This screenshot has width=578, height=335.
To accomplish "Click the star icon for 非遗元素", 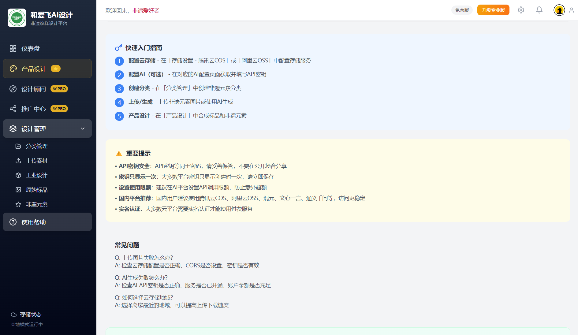I will click(x=18, y=204).
